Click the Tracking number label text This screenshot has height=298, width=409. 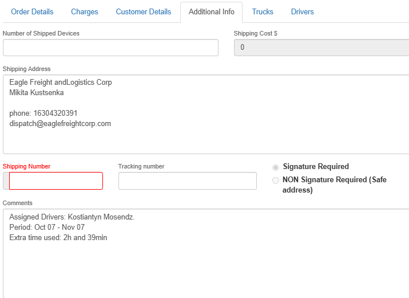(141, 167)
